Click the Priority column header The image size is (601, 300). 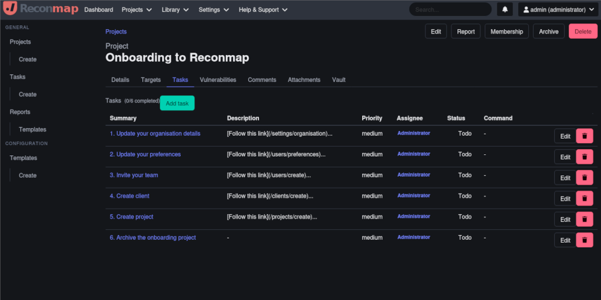tap(372, 118)
